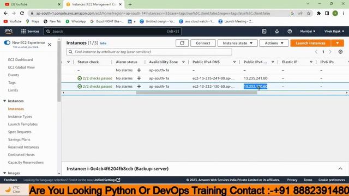The width and height of the screenshot is (349, 196).
Task: Open the Instances Info link
Action: (103, 44)
